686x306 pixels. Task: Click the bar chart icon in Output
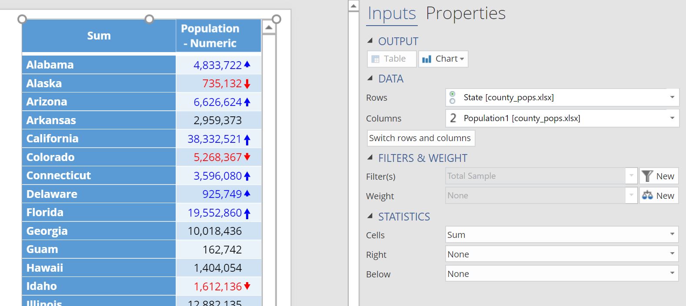pyautogui.click(x=427, y=59)
